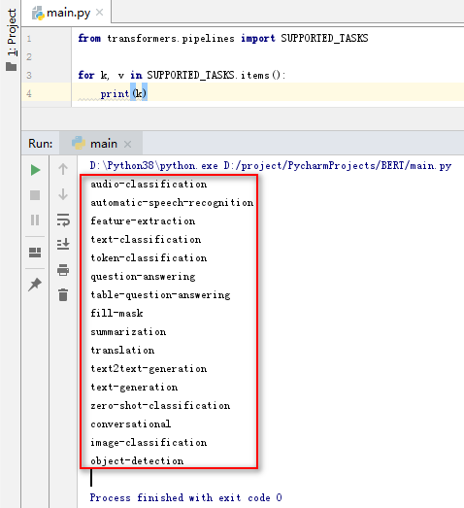This screenshot has width=464, height=508.
Task: Click the Print console output icon
Action: click(x=63, y=270)
